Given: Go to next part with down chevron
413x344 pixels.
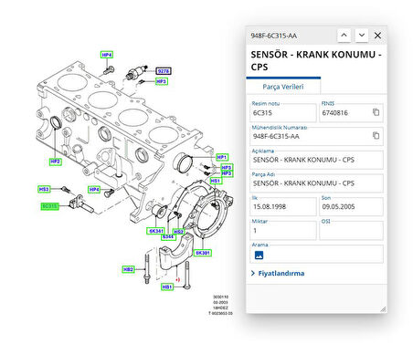Looking at the screenshot, I should (x=362, y=36).
